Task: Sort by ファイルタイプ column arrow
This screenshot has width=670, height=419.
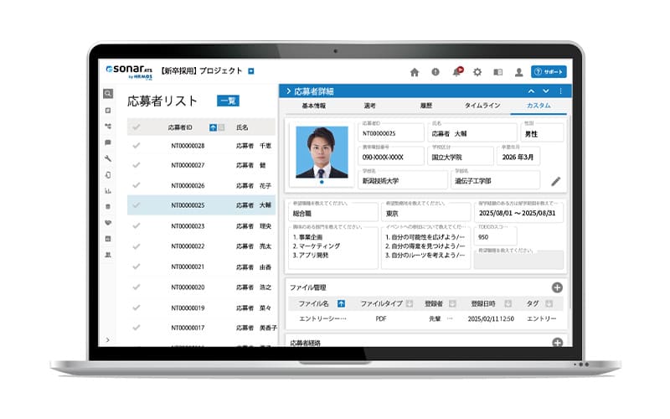Action: [x=410, y=303]
